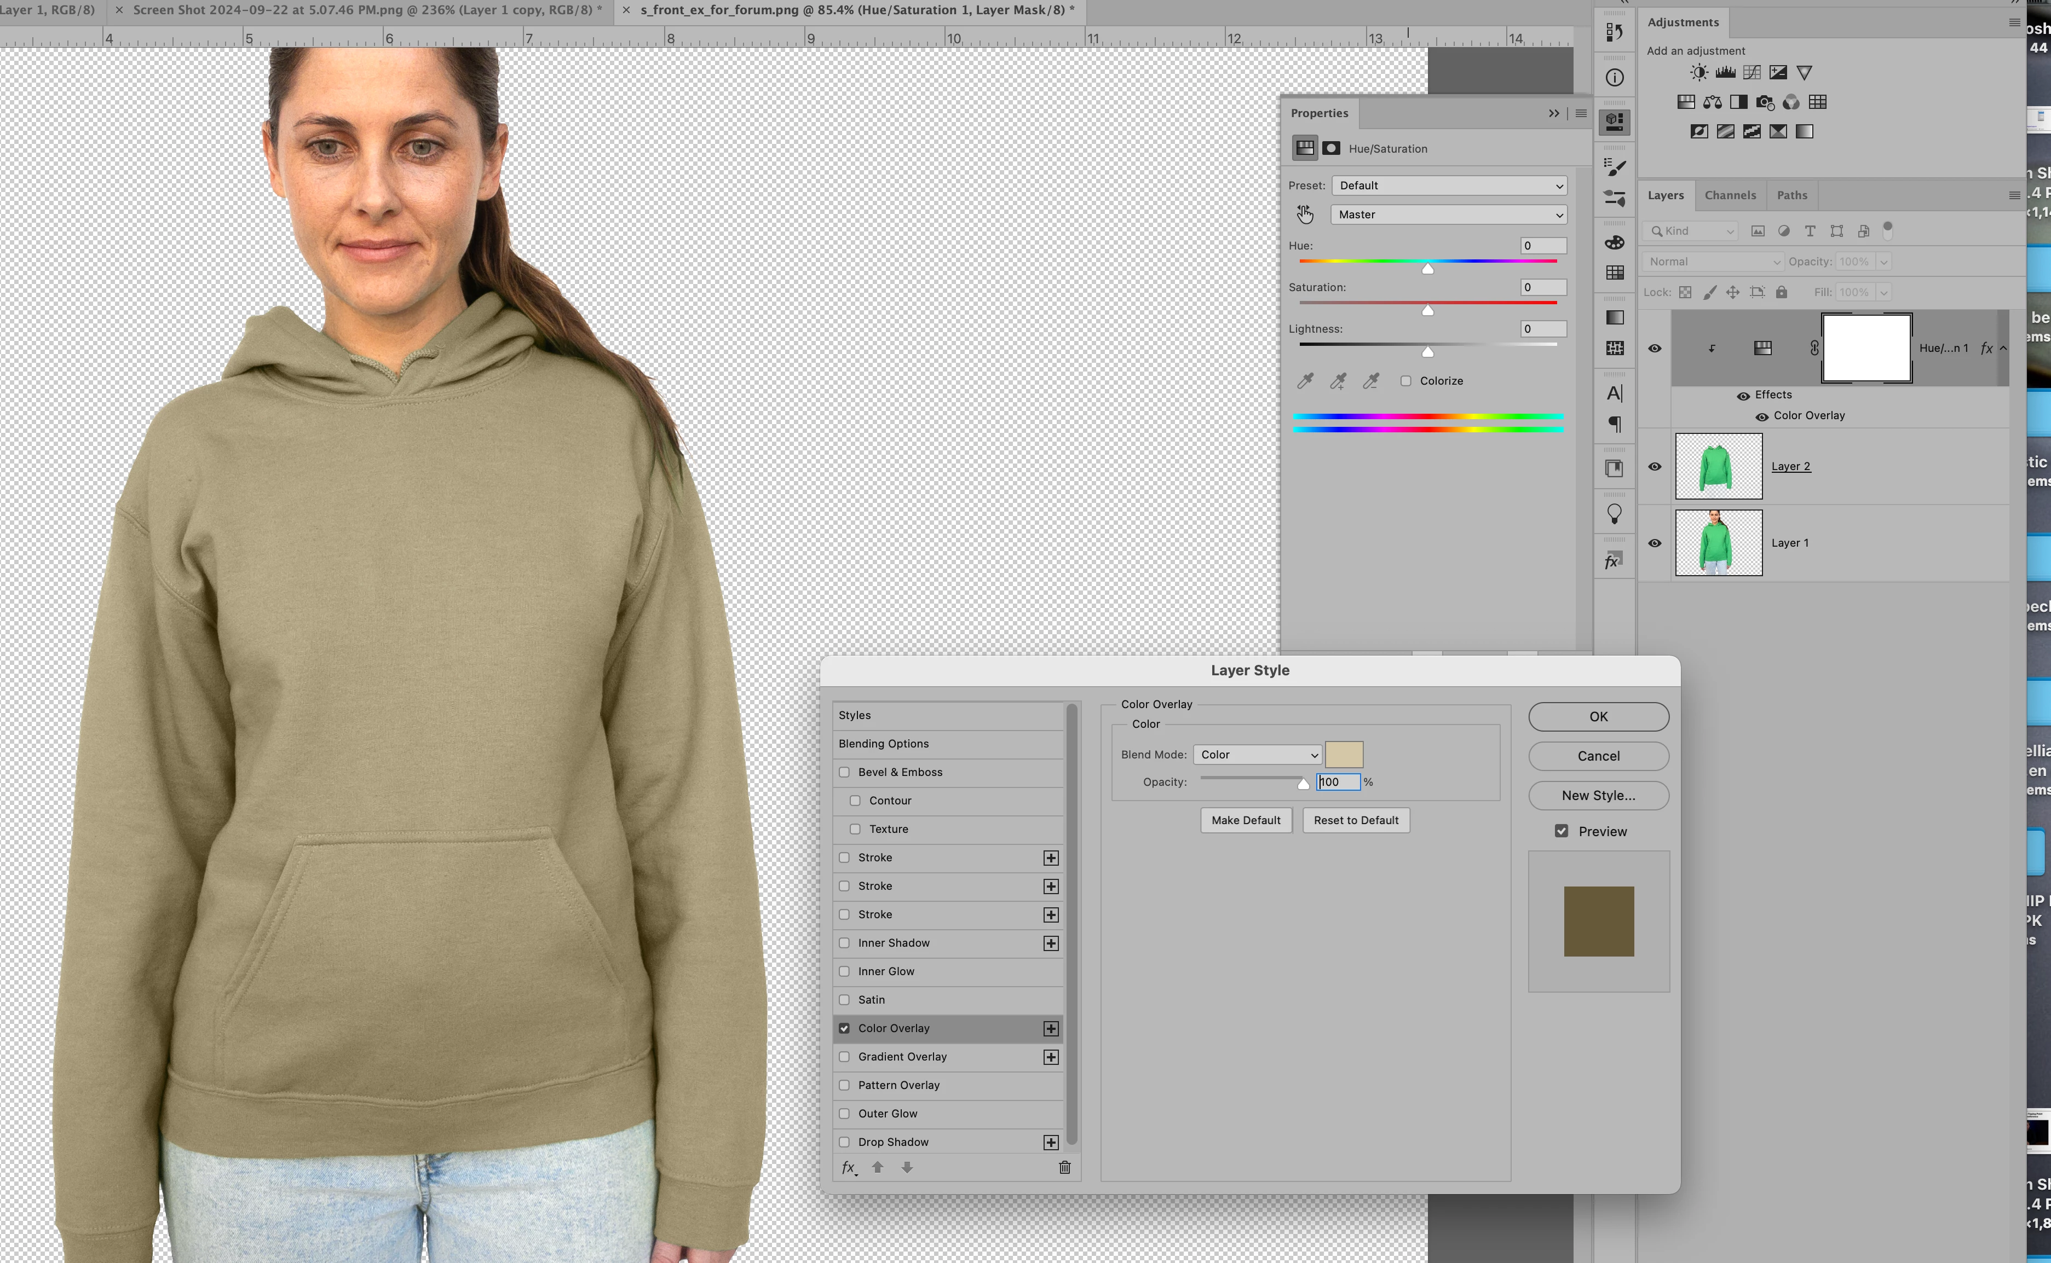Image resolution: width=2051 pixels, height=1263 pixels.
Task: Click the OK button
Action: (1598, 717)
